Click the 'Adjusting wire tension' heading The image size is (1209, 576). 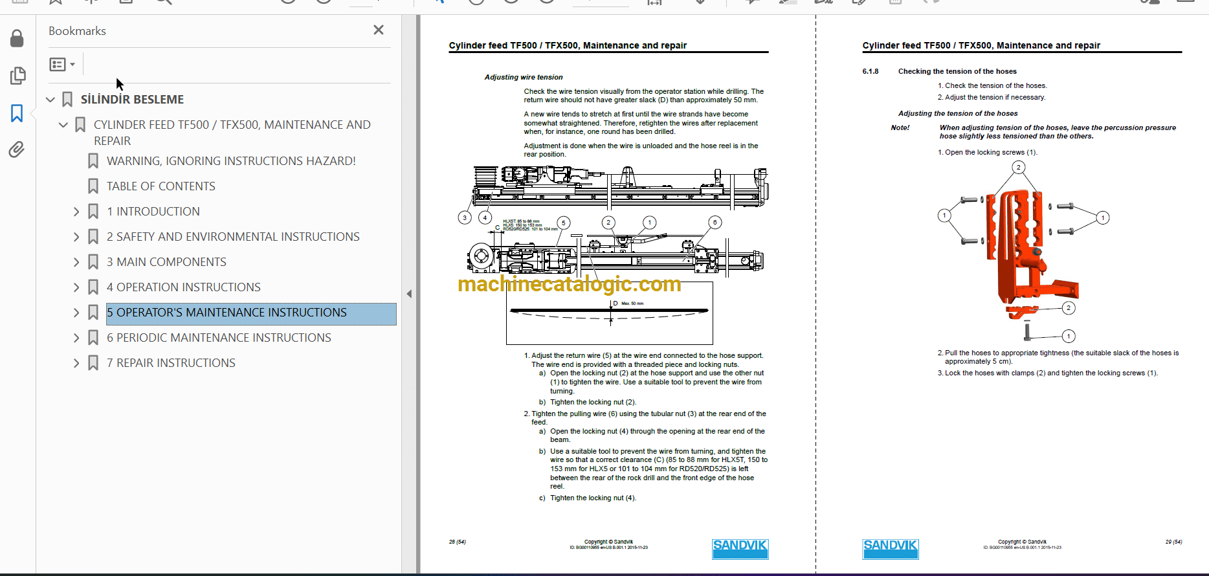(524, 77)
